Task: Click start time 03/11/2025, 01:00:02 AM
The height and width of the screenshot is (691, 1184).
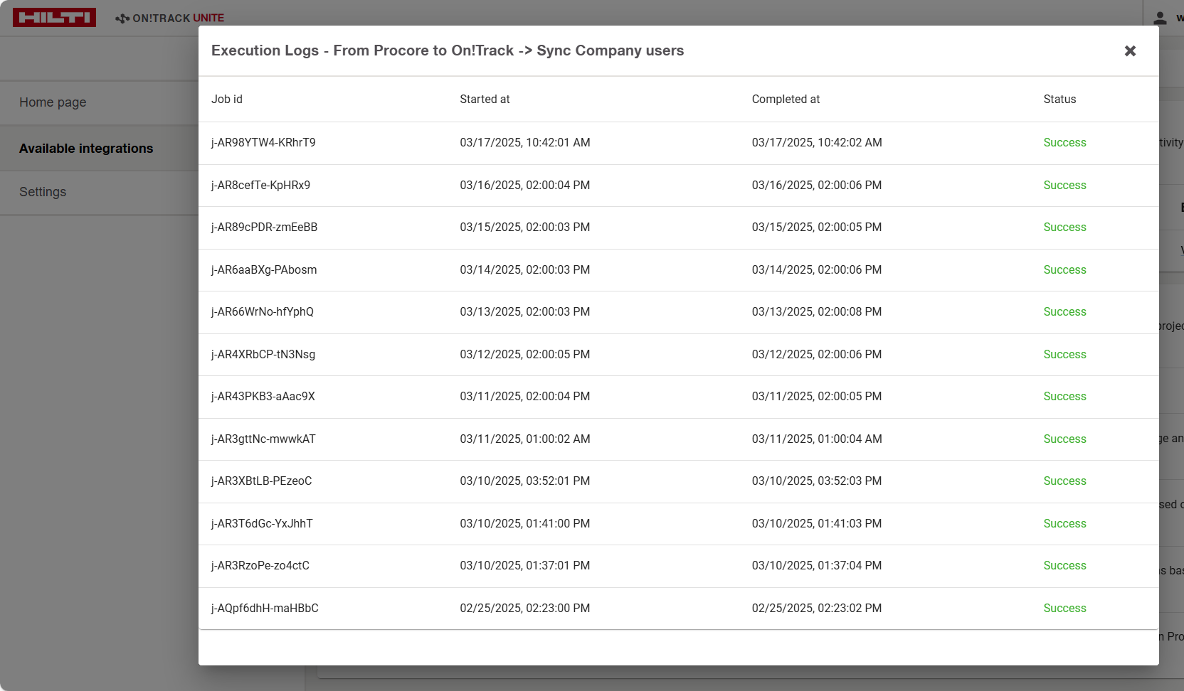Action: coord(525,439)
